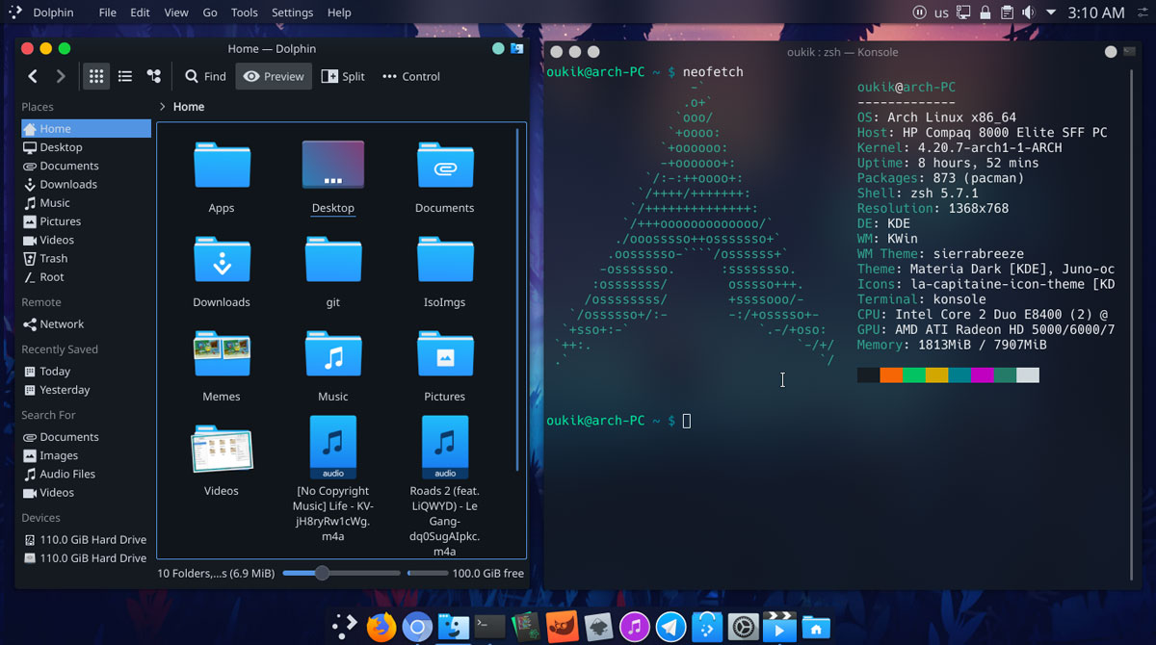
Task: Select the Apps folder icon
Action: 222,167
